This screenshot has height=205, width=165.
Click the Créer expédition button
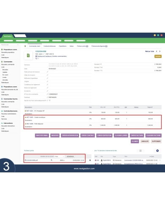pyautogui.click(x=104, y=136)
